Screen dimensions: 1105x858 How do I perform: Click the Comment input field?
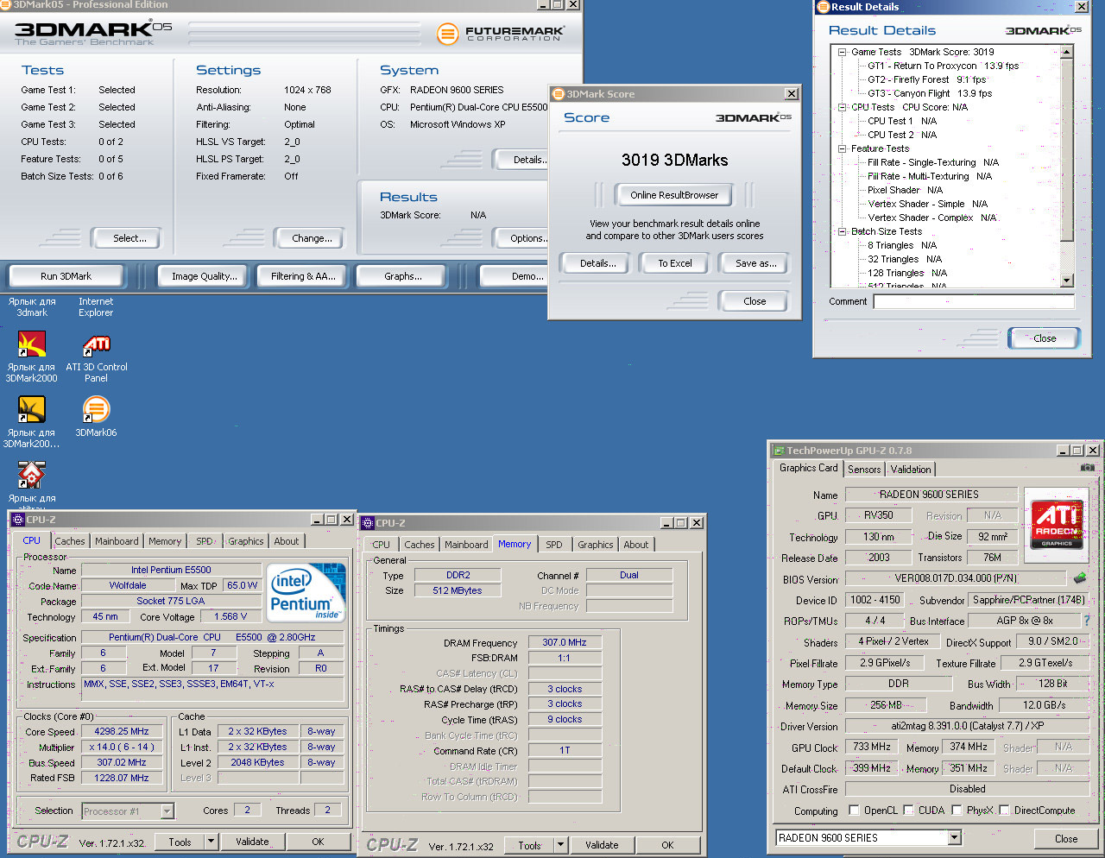(x=973, y=302)
